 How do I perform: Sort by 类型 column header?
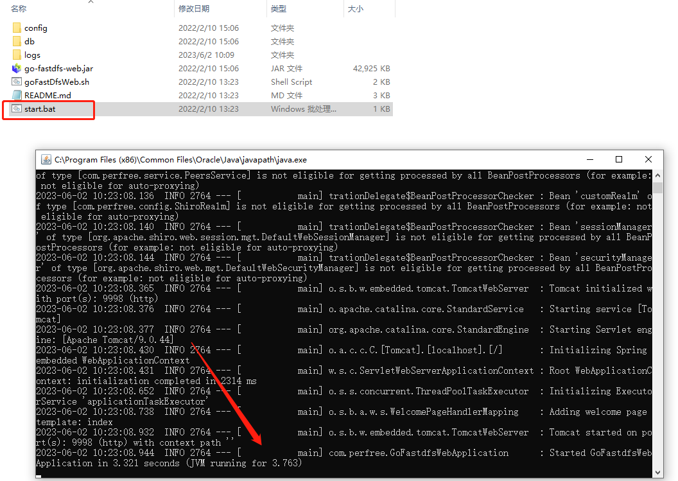(x=279, y=8)
